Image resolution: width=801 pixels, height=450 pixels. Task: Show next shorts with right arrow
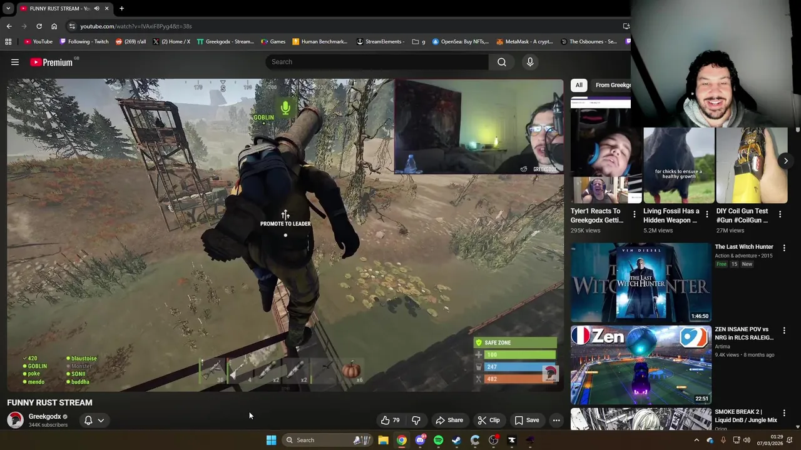(x=786, y=161)
